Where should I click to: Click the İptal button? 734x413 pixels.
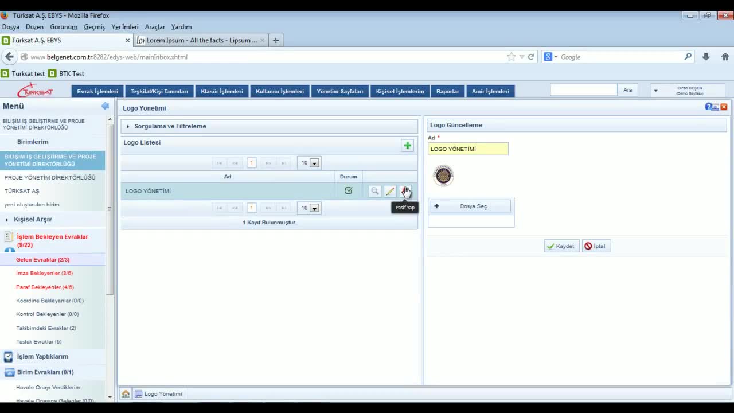coord(596,246)
